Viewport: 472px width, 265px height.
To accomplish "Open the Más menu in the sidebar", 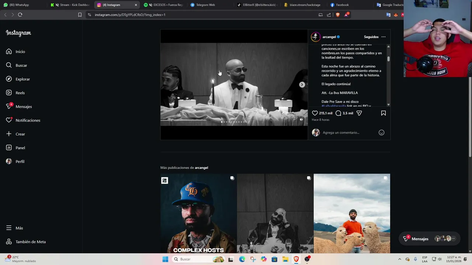I will pos(14,228).
